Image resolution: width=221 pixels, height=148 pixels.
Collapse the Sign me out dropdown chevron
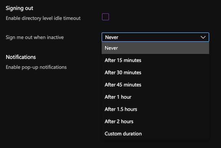(203, 37)
